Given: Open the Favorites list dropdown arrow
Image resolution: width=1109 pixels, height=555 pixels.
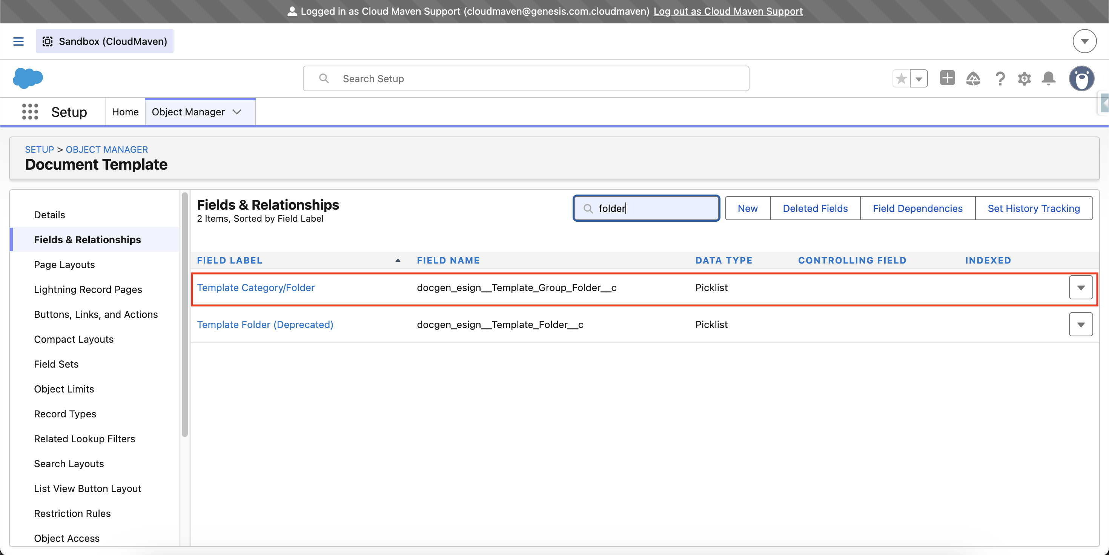Looking at the screenshot, I should tap(919, 78).
